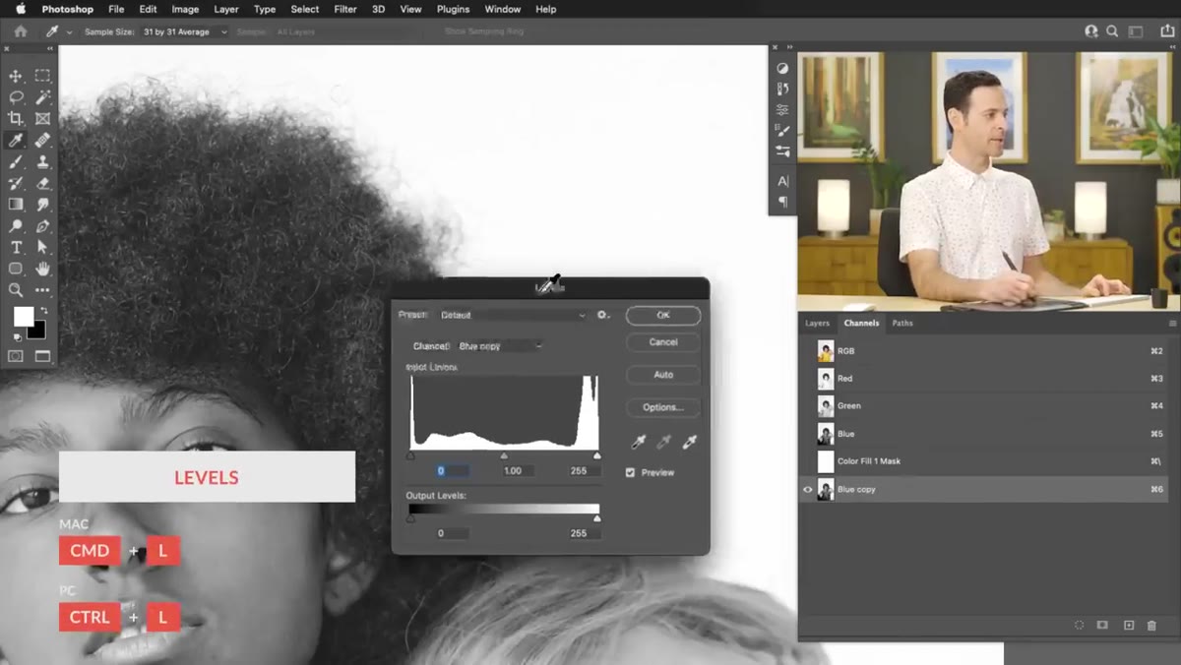Click Load channel as selection icon
The width and height of the screenshot is (1181, 665).
(x=1079, y=625)
